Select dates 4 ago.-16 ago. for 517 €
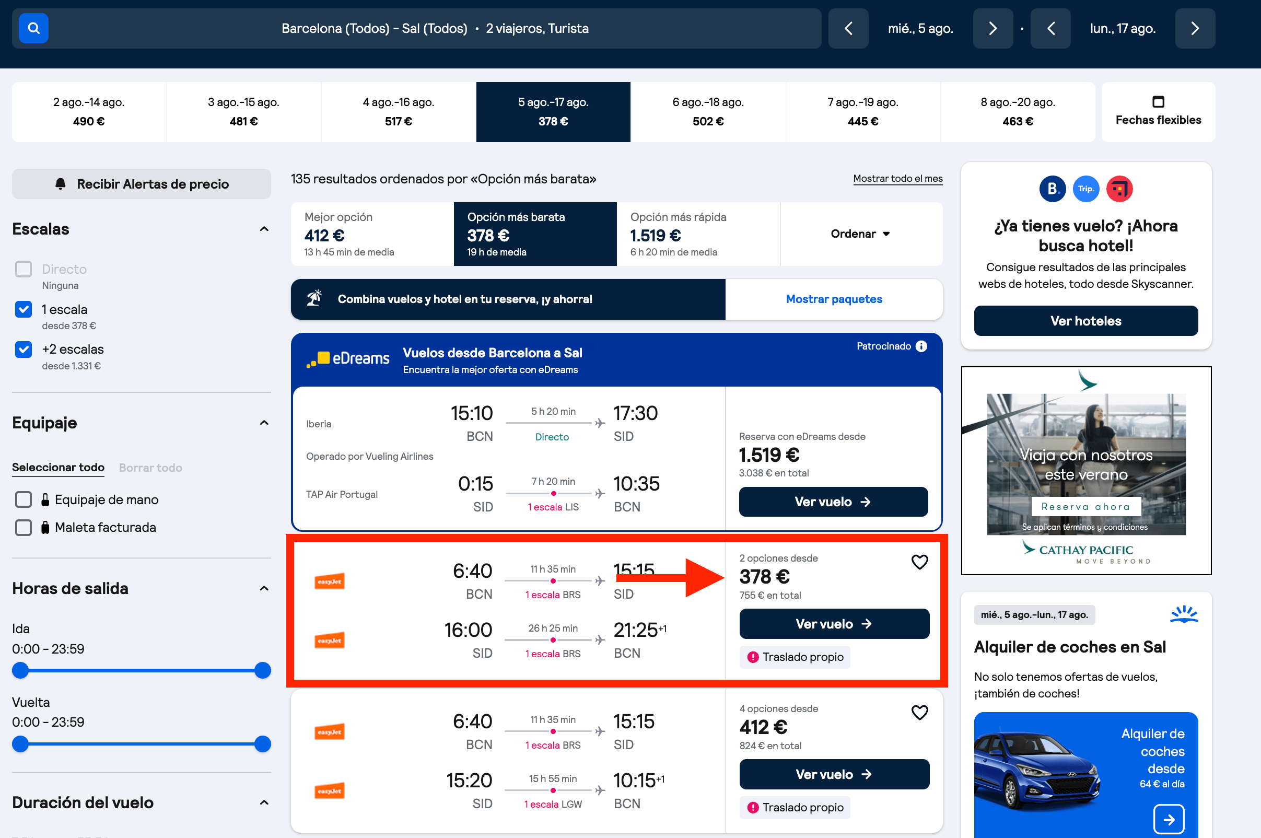Viewport: 1261px width, 838px height. (399, 112)
